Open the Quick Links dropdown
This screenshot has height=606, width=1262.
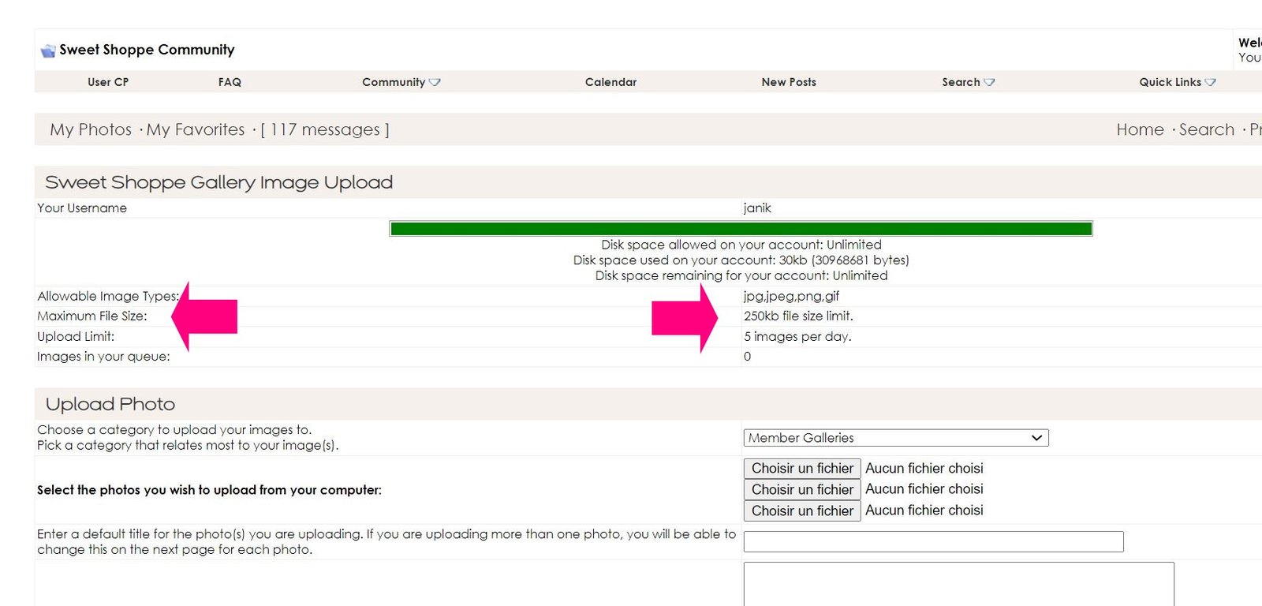[x=1177, y=82]
